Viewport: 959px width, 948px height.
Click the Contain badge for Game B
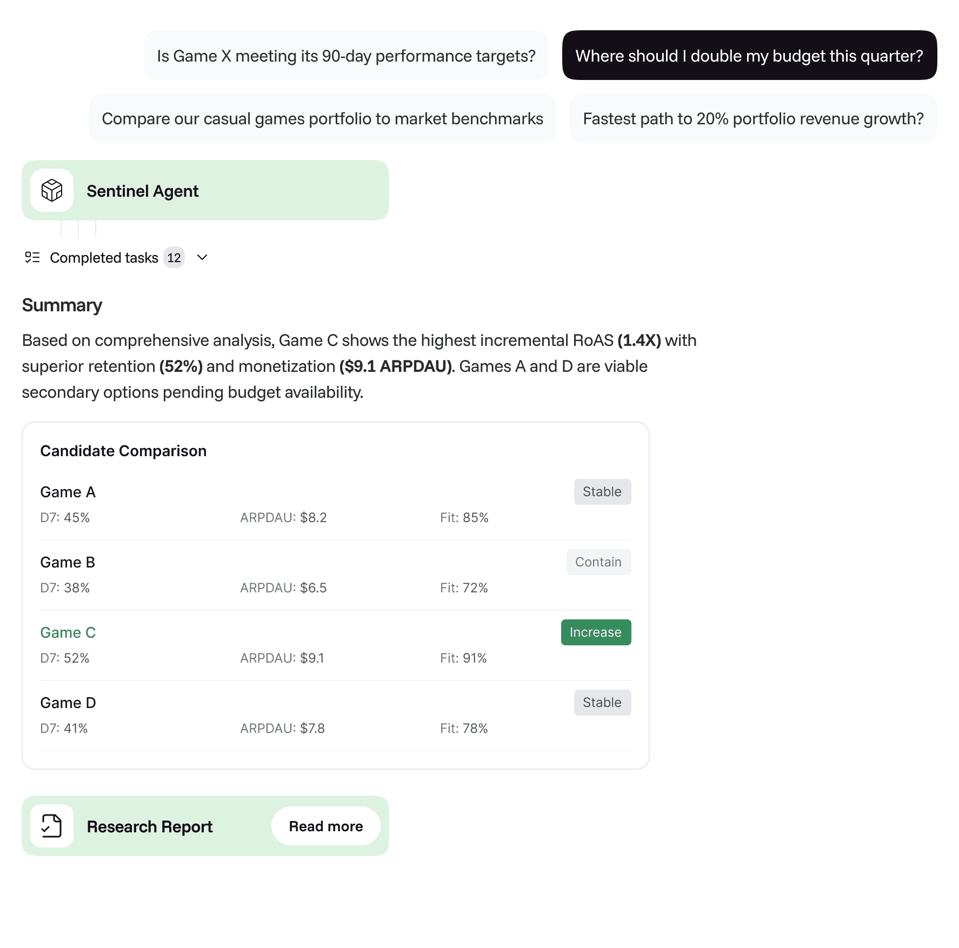click(x=598, y=562)
